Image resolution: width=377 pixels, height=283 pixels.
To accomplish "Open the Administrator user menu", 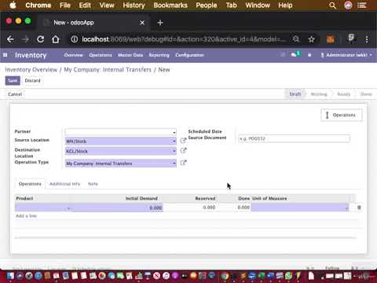I will (x=346, y=55).
